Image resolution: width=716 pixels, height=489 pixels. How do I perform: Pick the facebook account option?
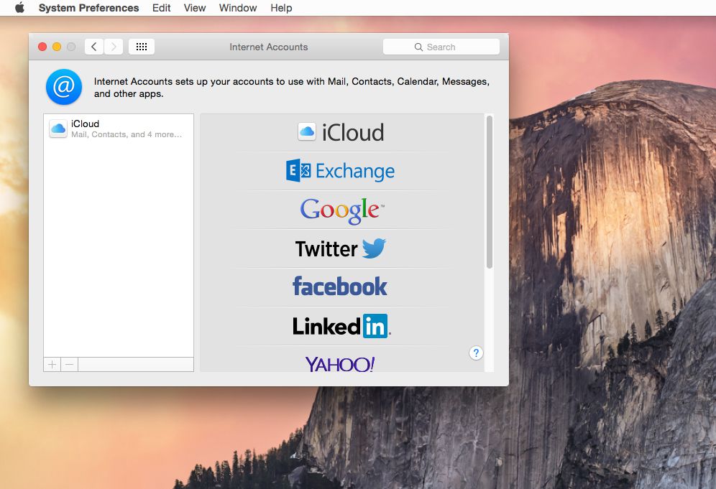coord(340,287)
